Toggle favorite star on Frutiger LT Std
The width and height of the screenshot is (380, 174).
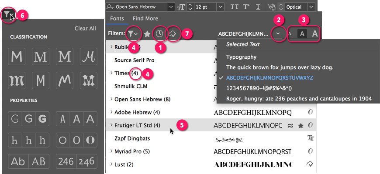point(301,125)
